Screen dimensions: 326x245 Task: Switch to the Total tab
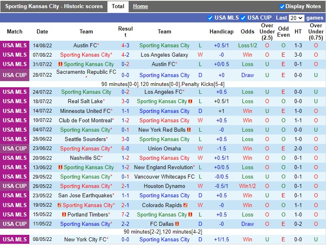point(118,7)
